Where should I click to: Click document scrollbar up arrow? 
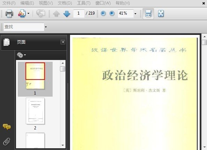tap(204, 37)
